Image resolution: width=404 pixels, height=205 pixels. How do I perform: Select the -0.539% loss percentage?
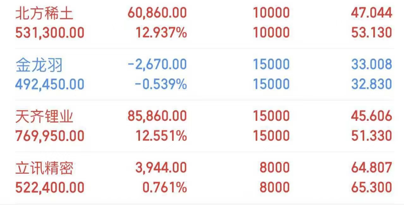pos(160,84)
